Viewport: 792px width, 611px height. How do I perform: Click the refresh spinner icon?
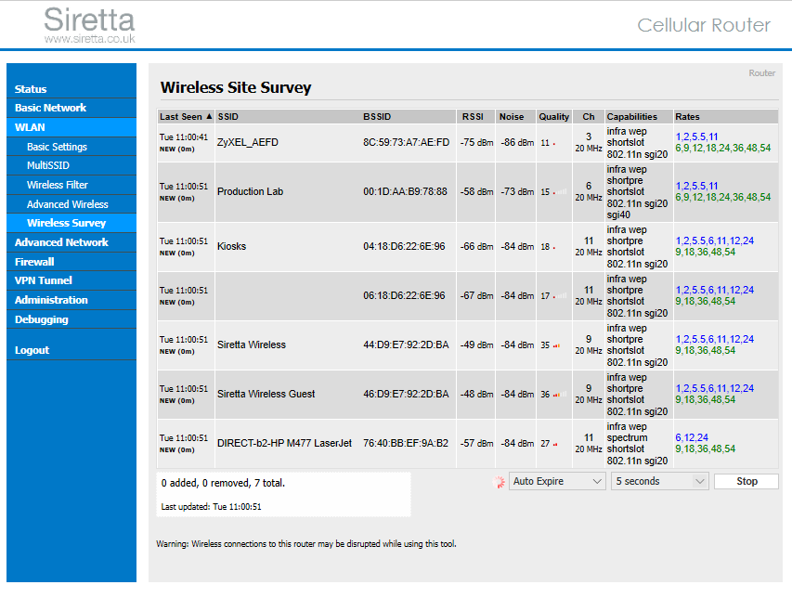click(499, 482)
